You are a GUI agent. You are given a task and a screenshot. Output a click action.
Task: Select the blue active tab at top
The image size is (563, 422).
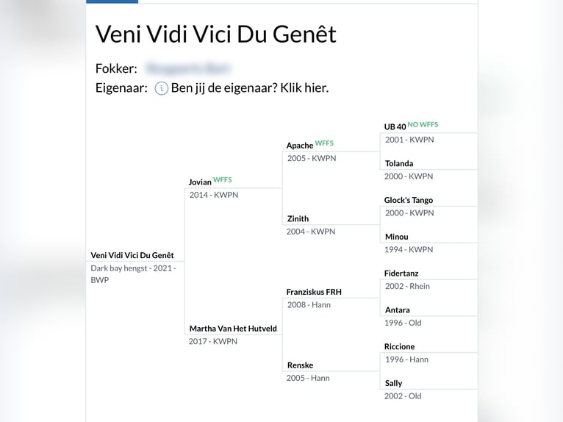pyautogui.click(x=112, y=1)
